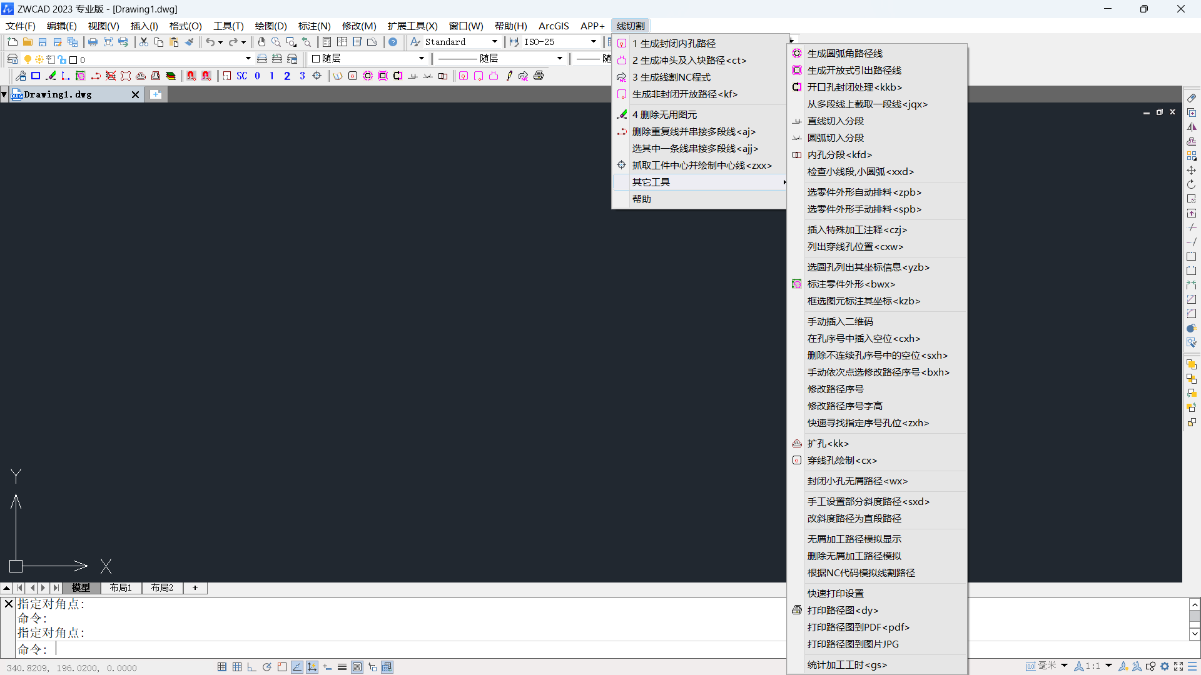Click the blue help question icon
This screenshot has height=675, width=1201.
coord(393,42)
